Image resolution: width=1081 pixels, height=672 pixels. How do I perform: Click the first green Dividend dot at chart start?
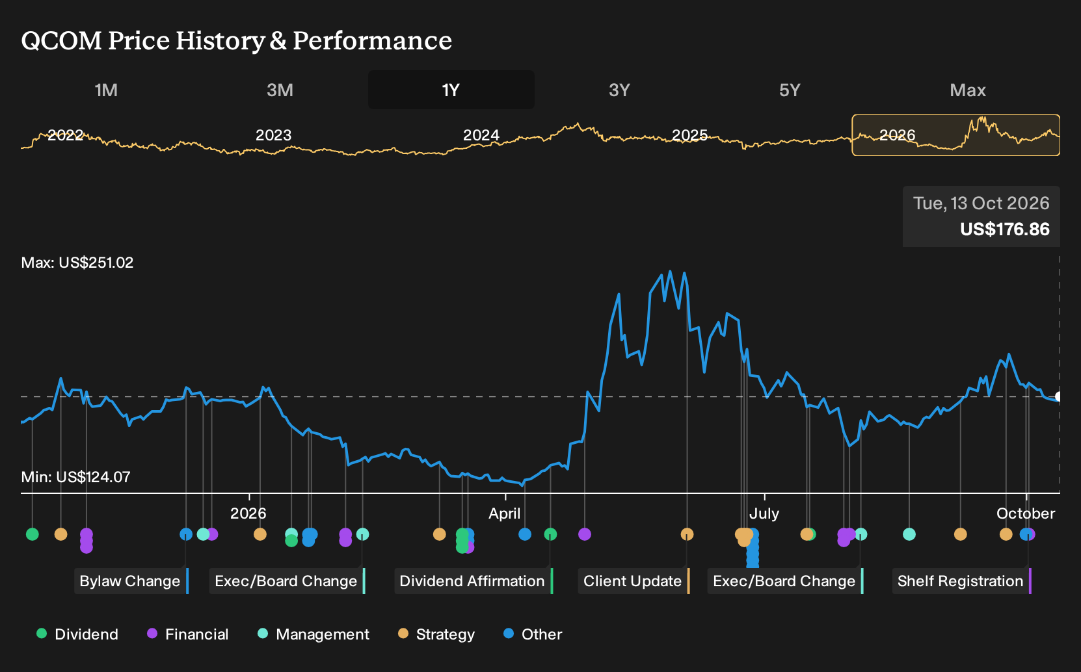pyautogui.click(x=32, y=534)
